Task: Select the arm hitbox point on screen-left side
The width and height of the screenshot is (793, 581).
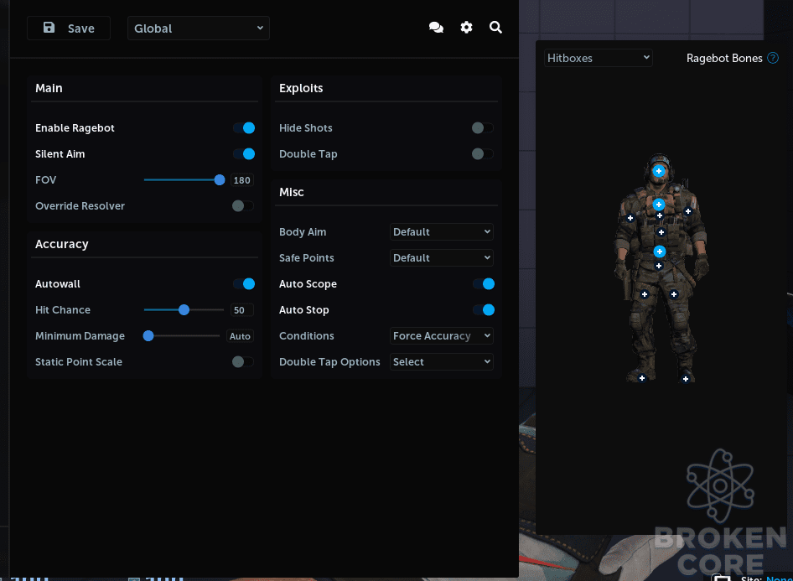Action: pyautogui.click(x=630, y=219)
